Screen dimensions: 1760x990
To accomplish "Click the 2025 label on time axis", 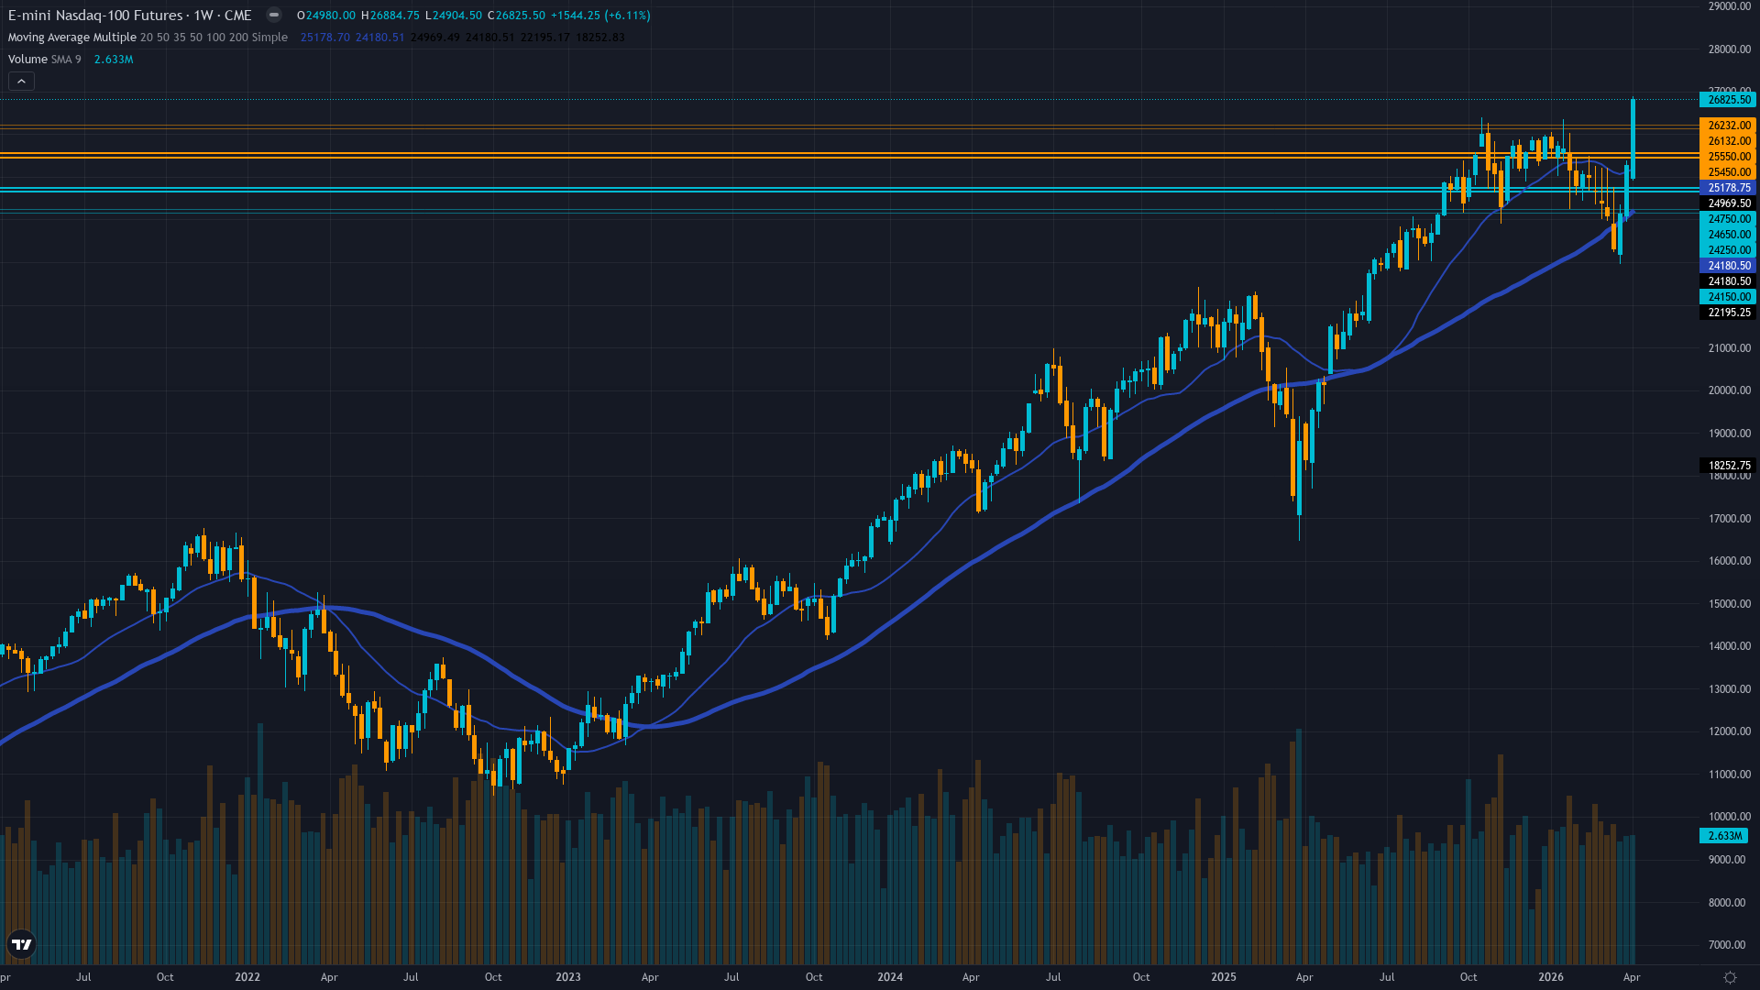I will point(1224,977).
